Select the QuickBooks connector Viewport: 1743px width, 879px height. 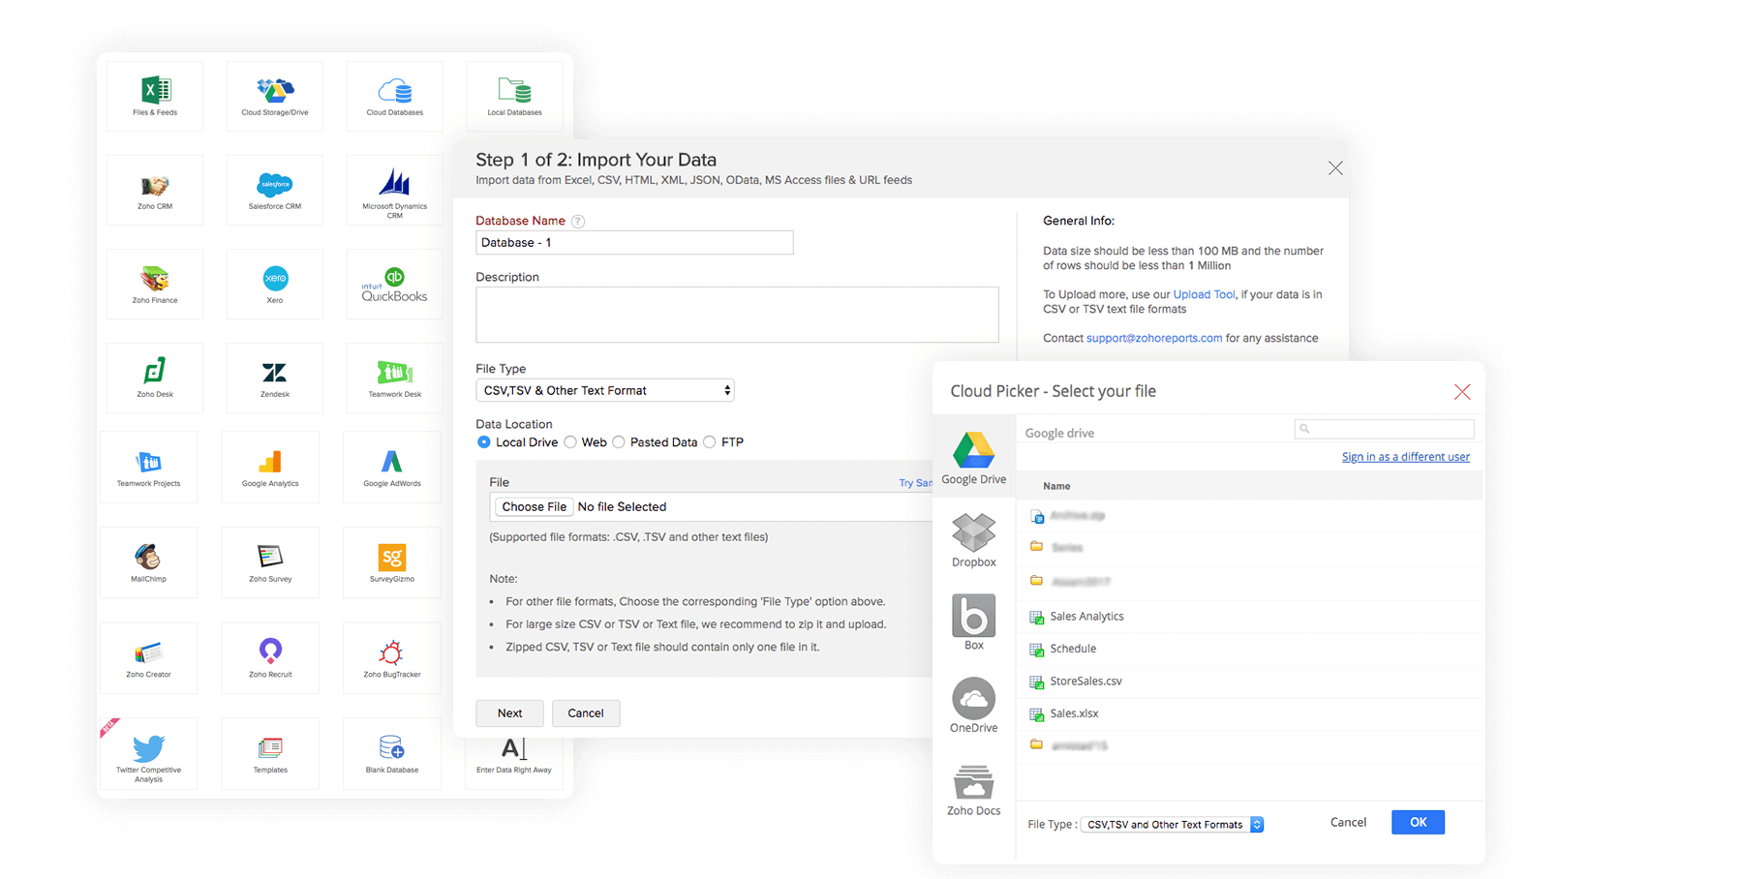pos(395,284)
